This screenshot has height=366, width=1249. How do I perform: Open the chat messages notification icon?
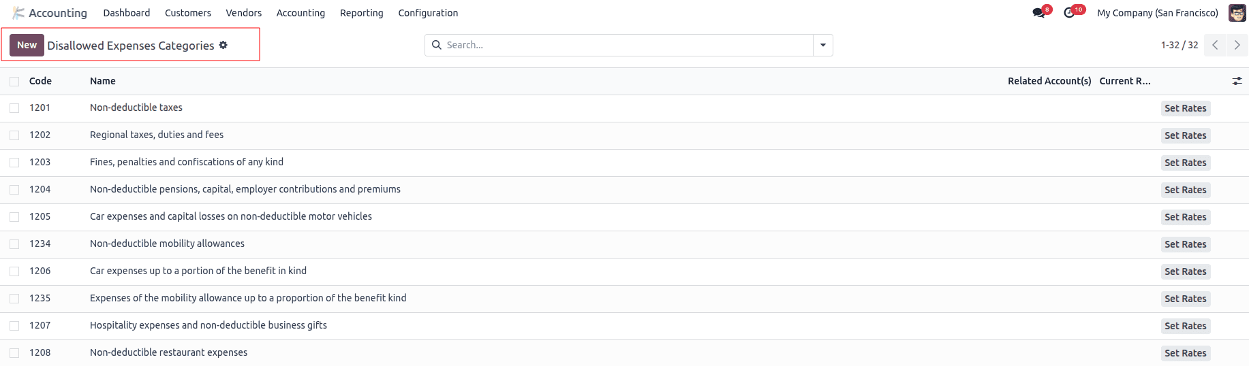coord(1039,13)
